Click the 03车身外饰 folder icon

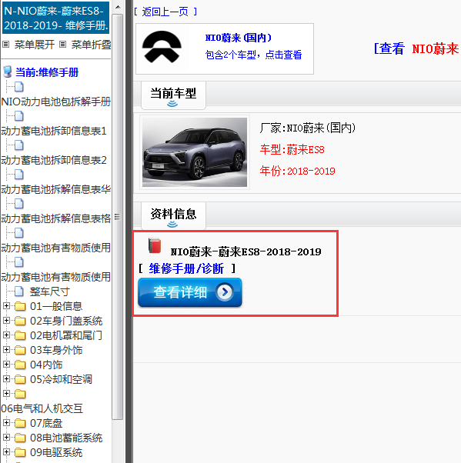pos(20,350)
